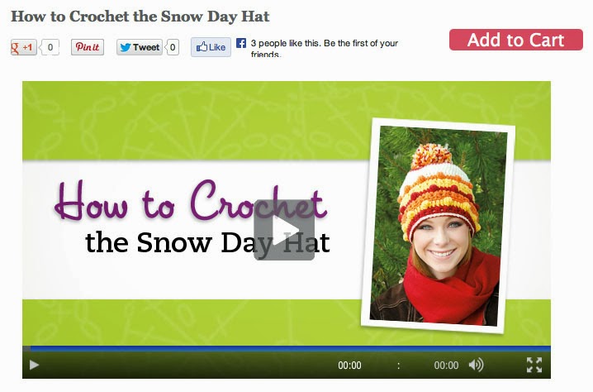Pin this video with Pin it
The image size is (593, 392).
[88, 47]
